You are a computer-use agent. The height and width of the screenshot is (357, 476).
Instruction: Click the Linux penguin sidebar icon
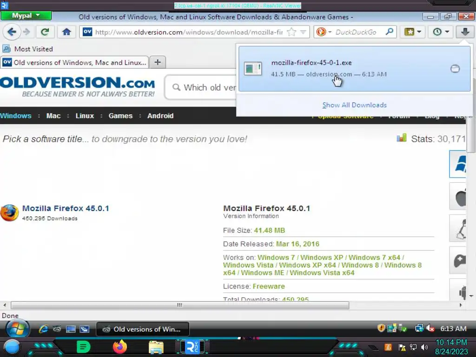(x=458, y=228)
